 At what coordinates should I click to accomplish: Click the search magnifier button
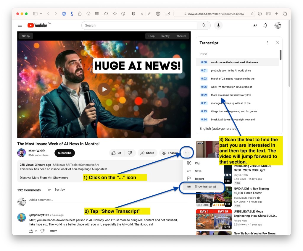click(x=204, y=25)
